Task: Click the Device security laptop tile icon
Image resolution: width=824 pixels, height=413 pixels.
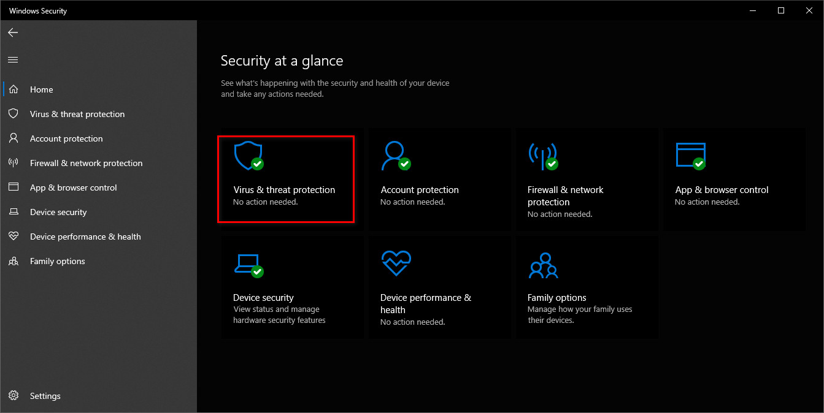Action: tap(248, 264)
